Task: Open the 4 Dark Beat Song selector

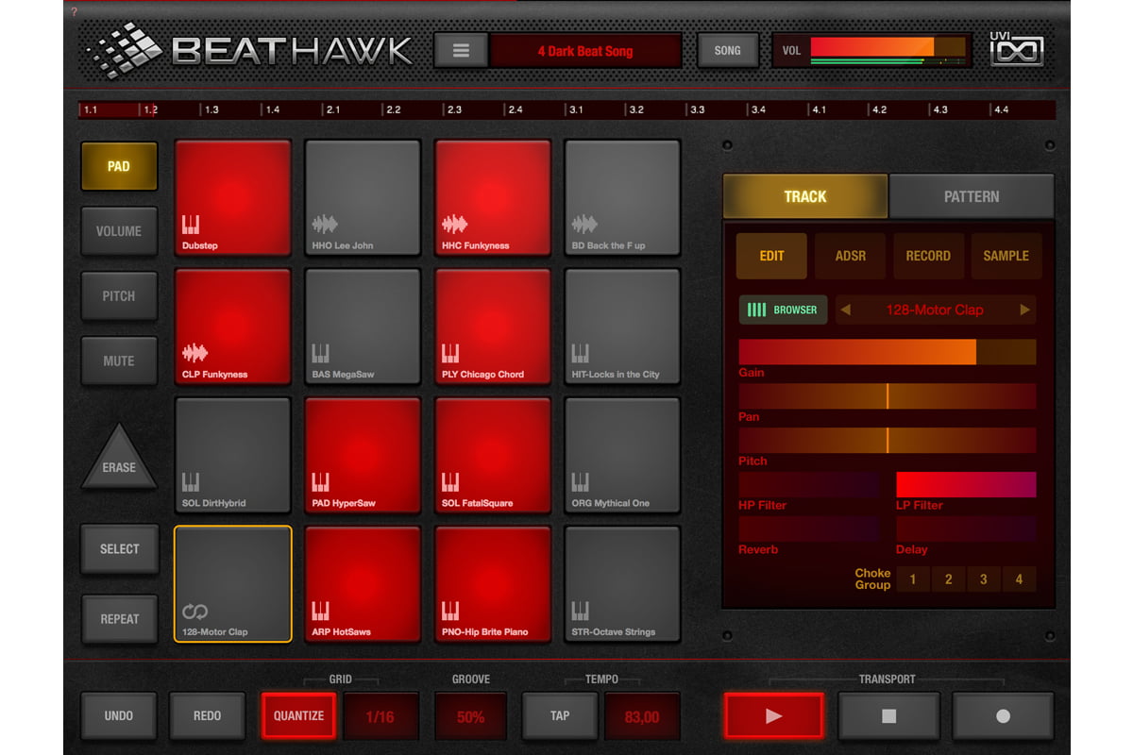Action: [x=585, y=51]
